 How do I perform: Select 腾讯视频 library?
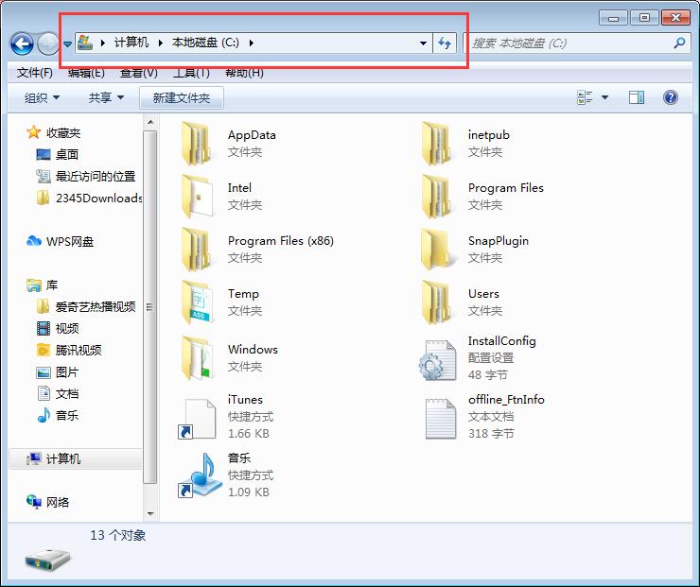pyautogui.click(x=79, y=350)
